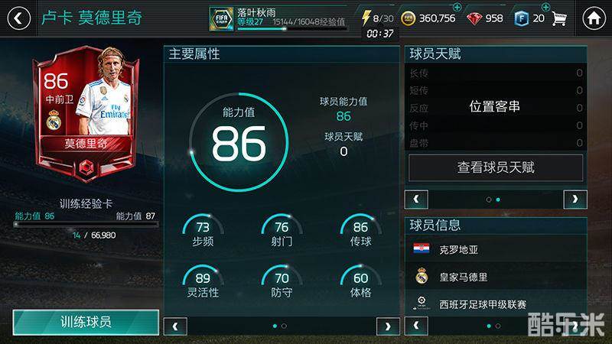Show next main attributes page
The width and height of the screenshot is (612, 344).
pyautogui.click(x=388, y=326)
